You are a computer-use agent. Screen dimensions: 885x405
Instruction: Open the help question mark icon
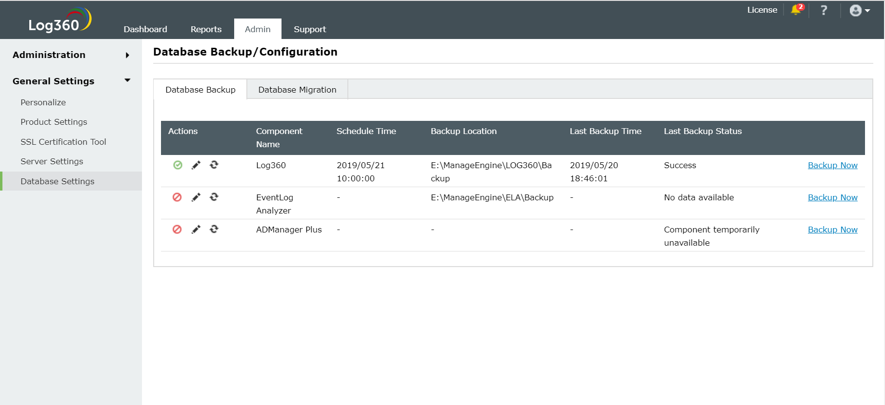click(824, 10)
